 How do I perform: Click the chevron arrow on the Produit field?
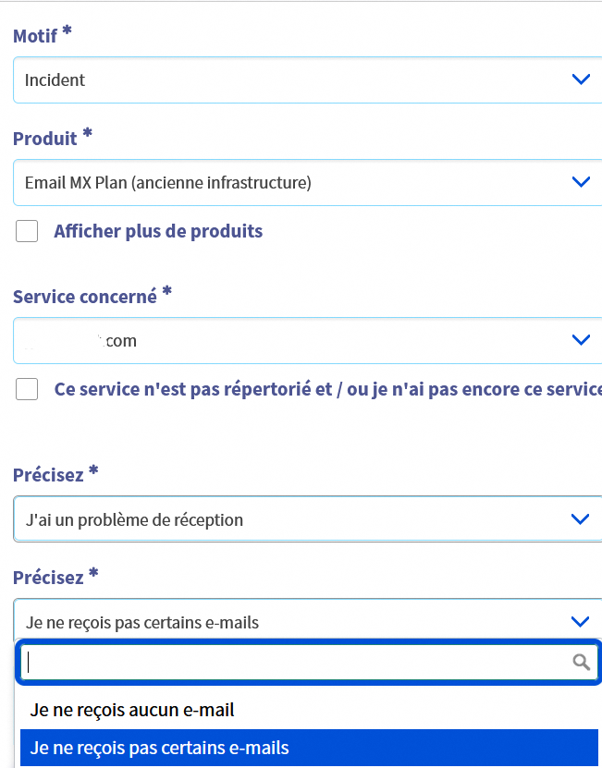(581, 182)
